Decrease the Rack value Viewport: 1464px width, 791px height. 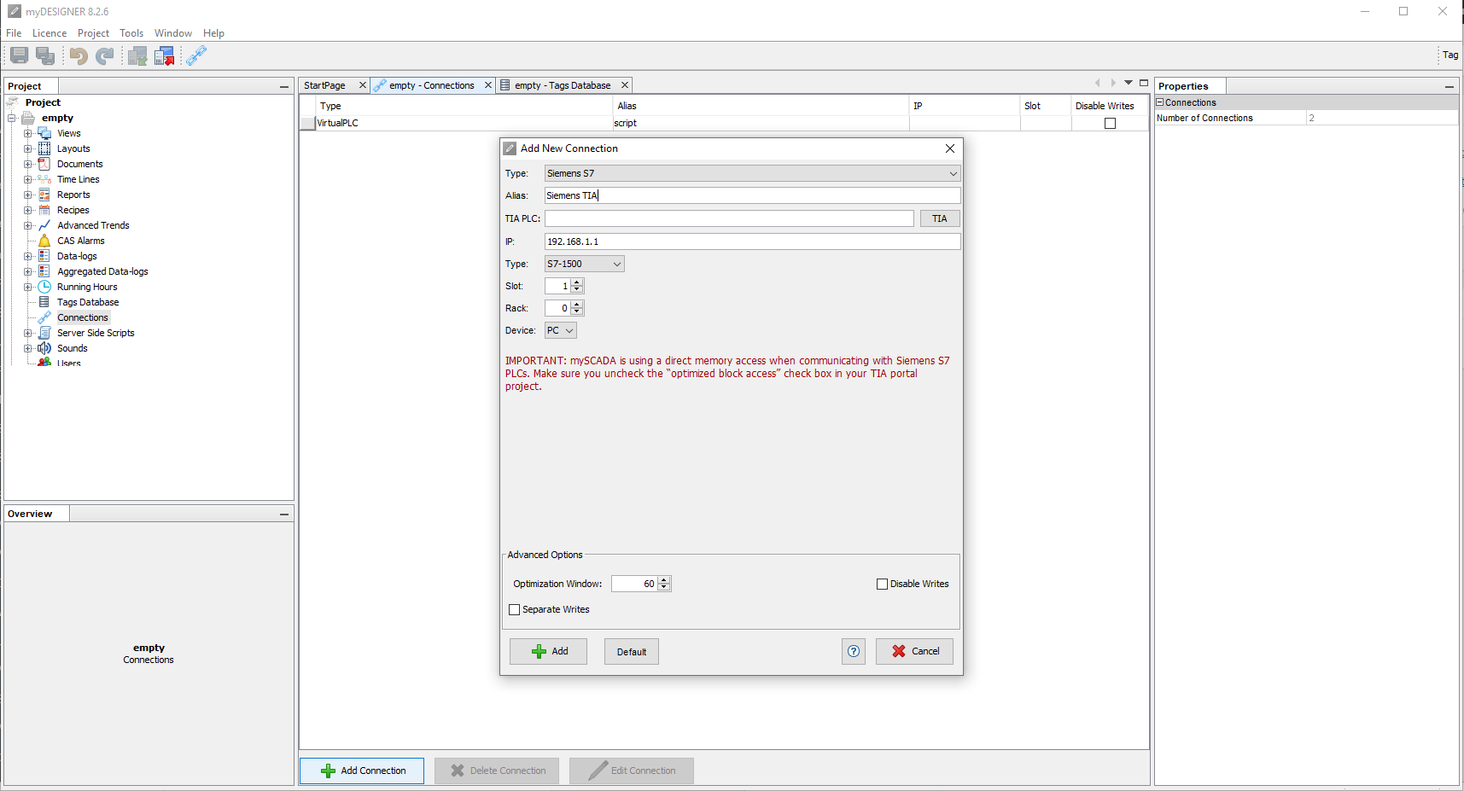(577, 311)
